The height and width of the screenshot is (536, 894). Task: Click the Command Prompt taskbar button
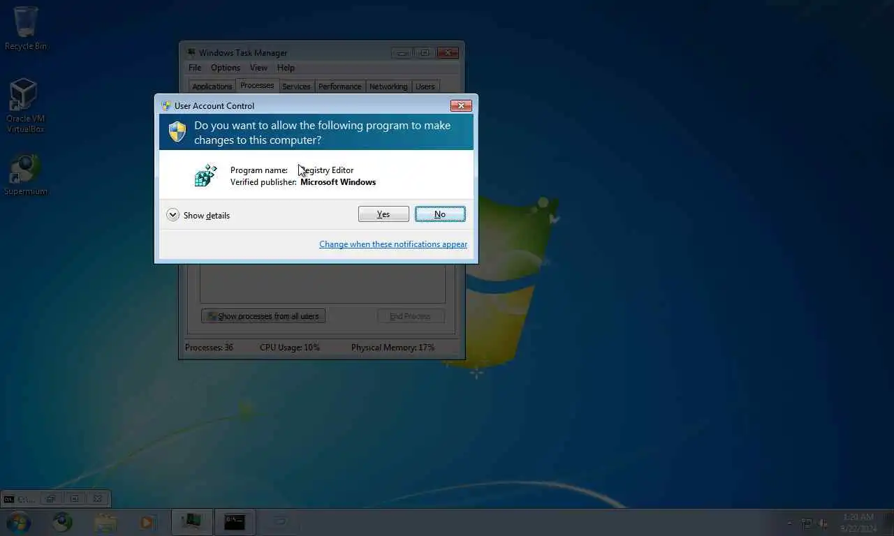point(235,522)
